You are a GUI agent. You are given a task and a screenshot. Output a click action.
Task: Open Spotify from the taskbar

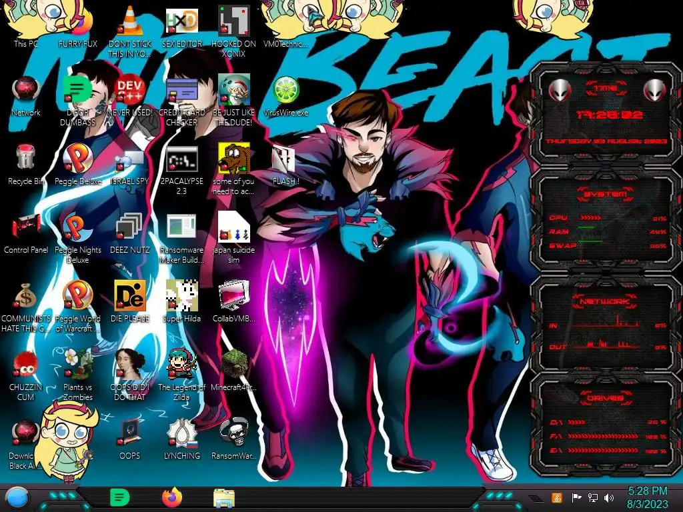tap(120, 497)
